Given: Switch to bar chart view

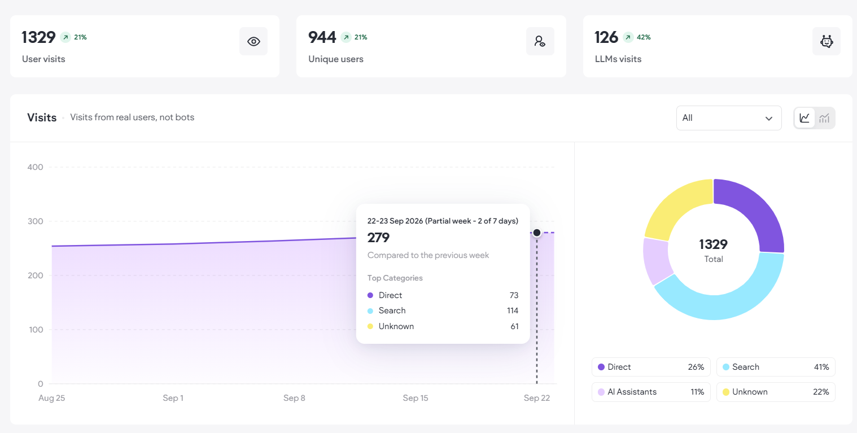Looking at the screenshot, I should click(x=824, y=118).
